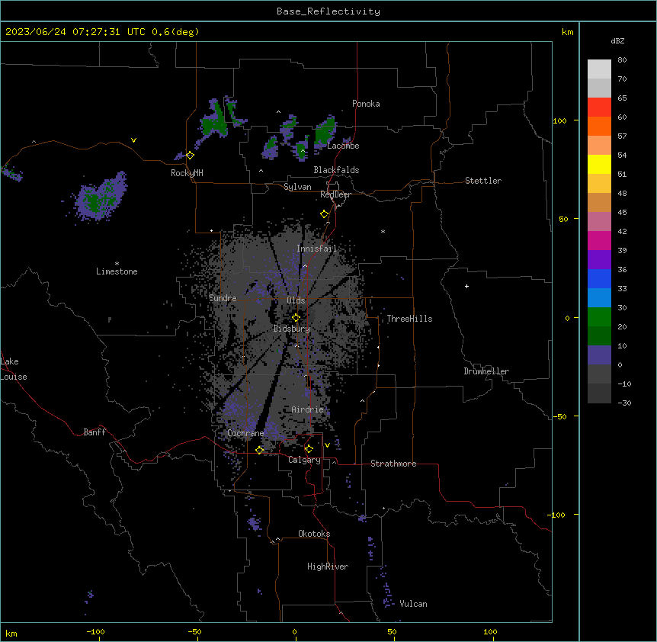Viewport: 657px width, 642px height.
Task: Click the RockyMH label
Action: 187,173
